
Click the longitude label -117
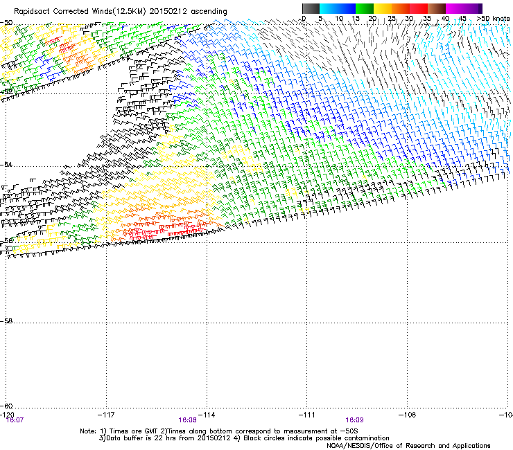tap(106, 415)
